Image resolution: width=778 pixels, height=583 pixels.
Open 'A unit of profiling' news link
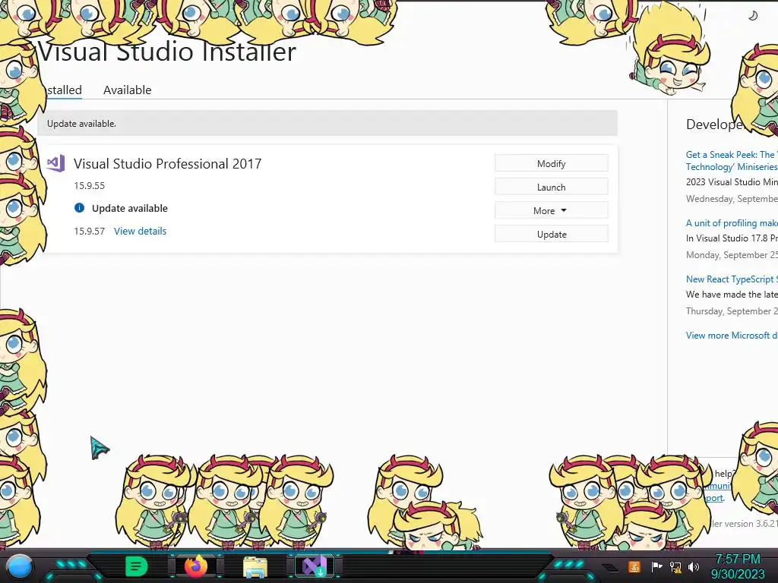click(732, 223)
